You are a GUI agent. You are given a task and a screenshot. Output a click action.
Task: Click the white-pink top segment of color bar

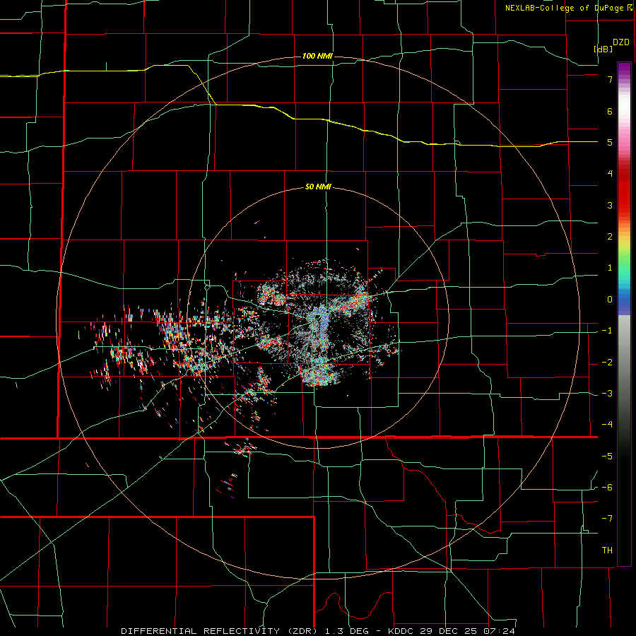point(624,110)
